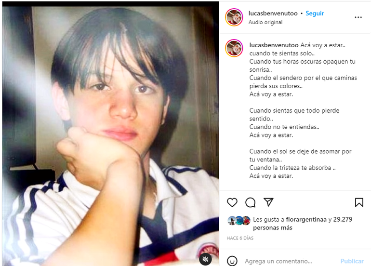371x266 pixels.
Task: Click the caption avatar of lucasbenvenutoo
Action: pos(234,48)
